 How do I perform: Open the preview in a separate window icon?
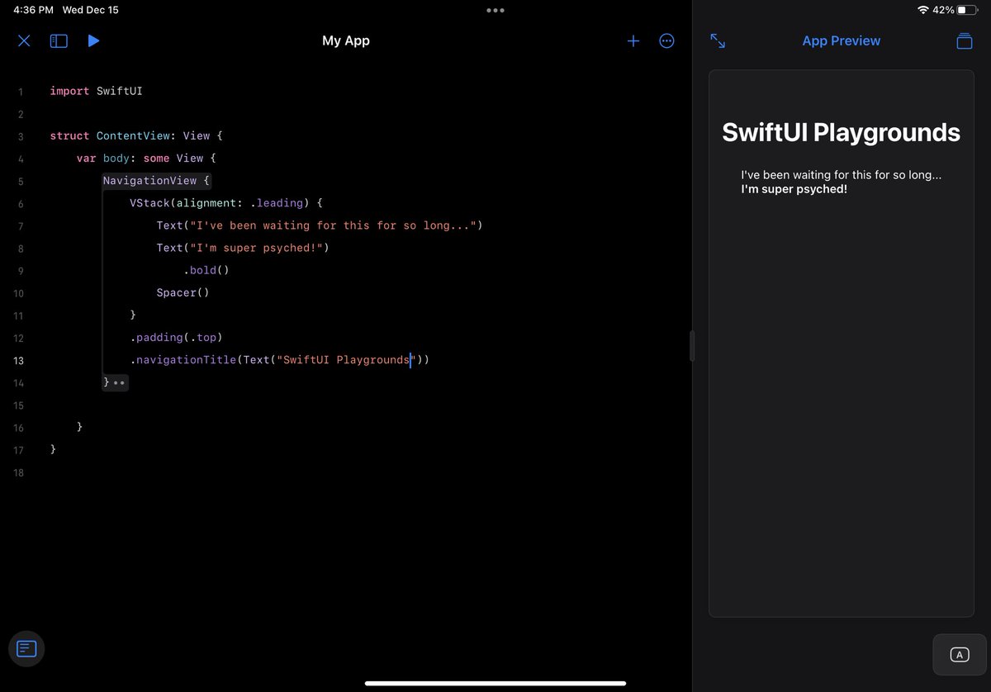[964, 40]
